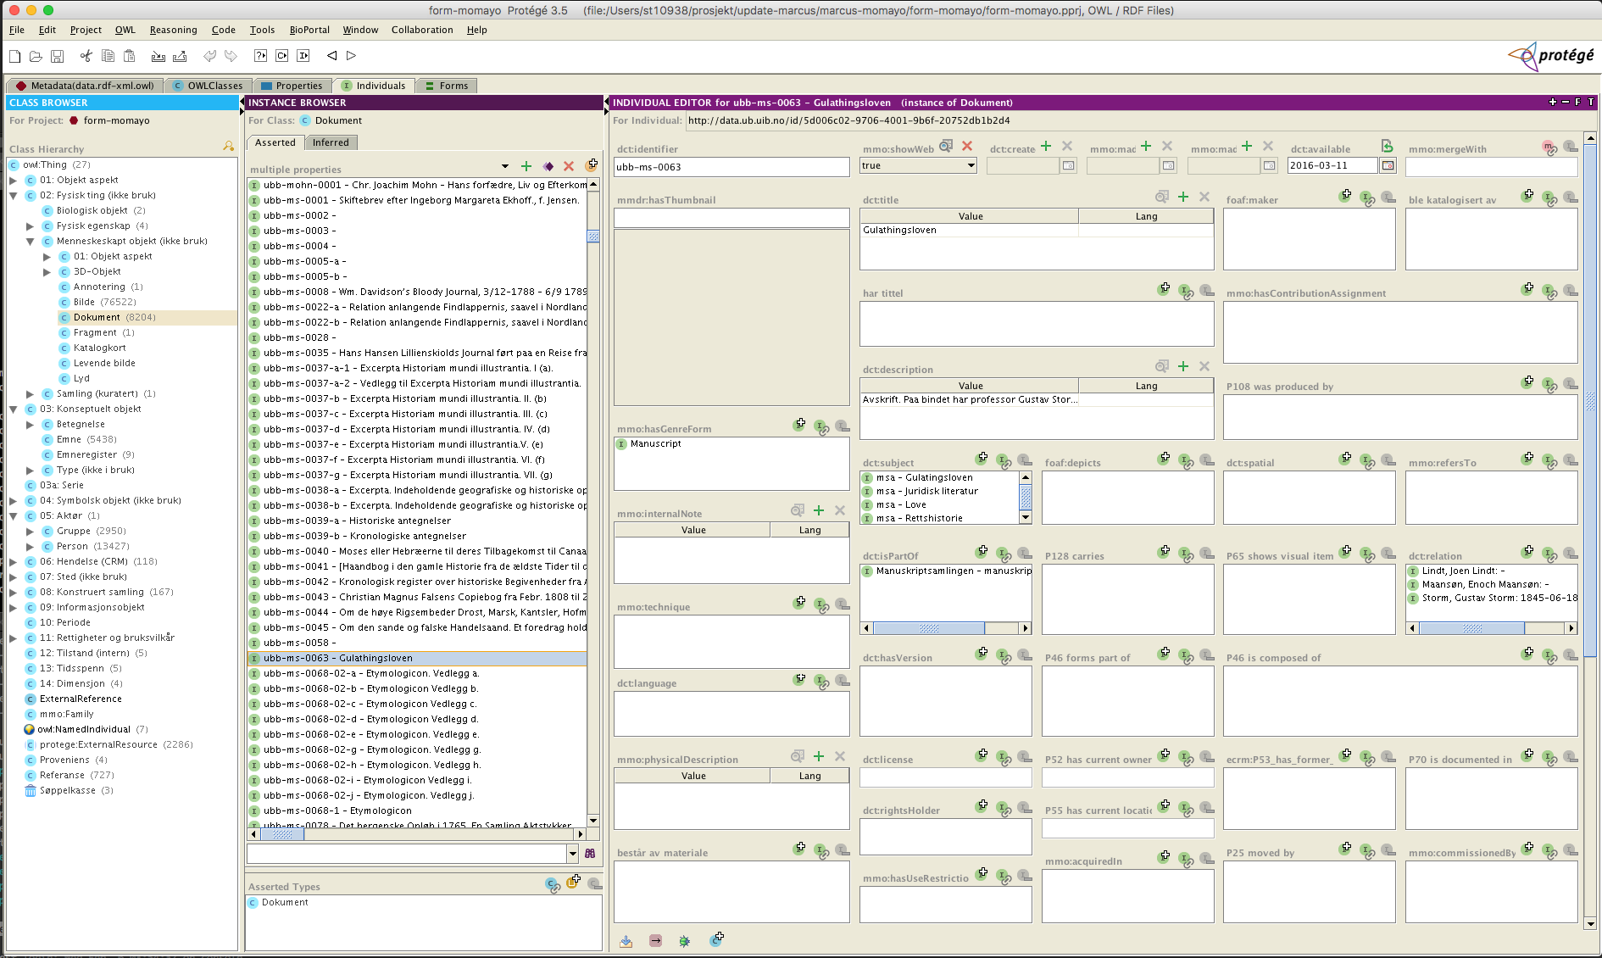Find instance using the binoculars icon
The height and width of the screenshot is (958, 1602).
[590, 854]
